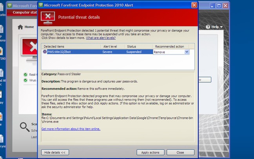254x159 pixels.
Task: Open Get more information about this item online
Action: tap(71, 129)
